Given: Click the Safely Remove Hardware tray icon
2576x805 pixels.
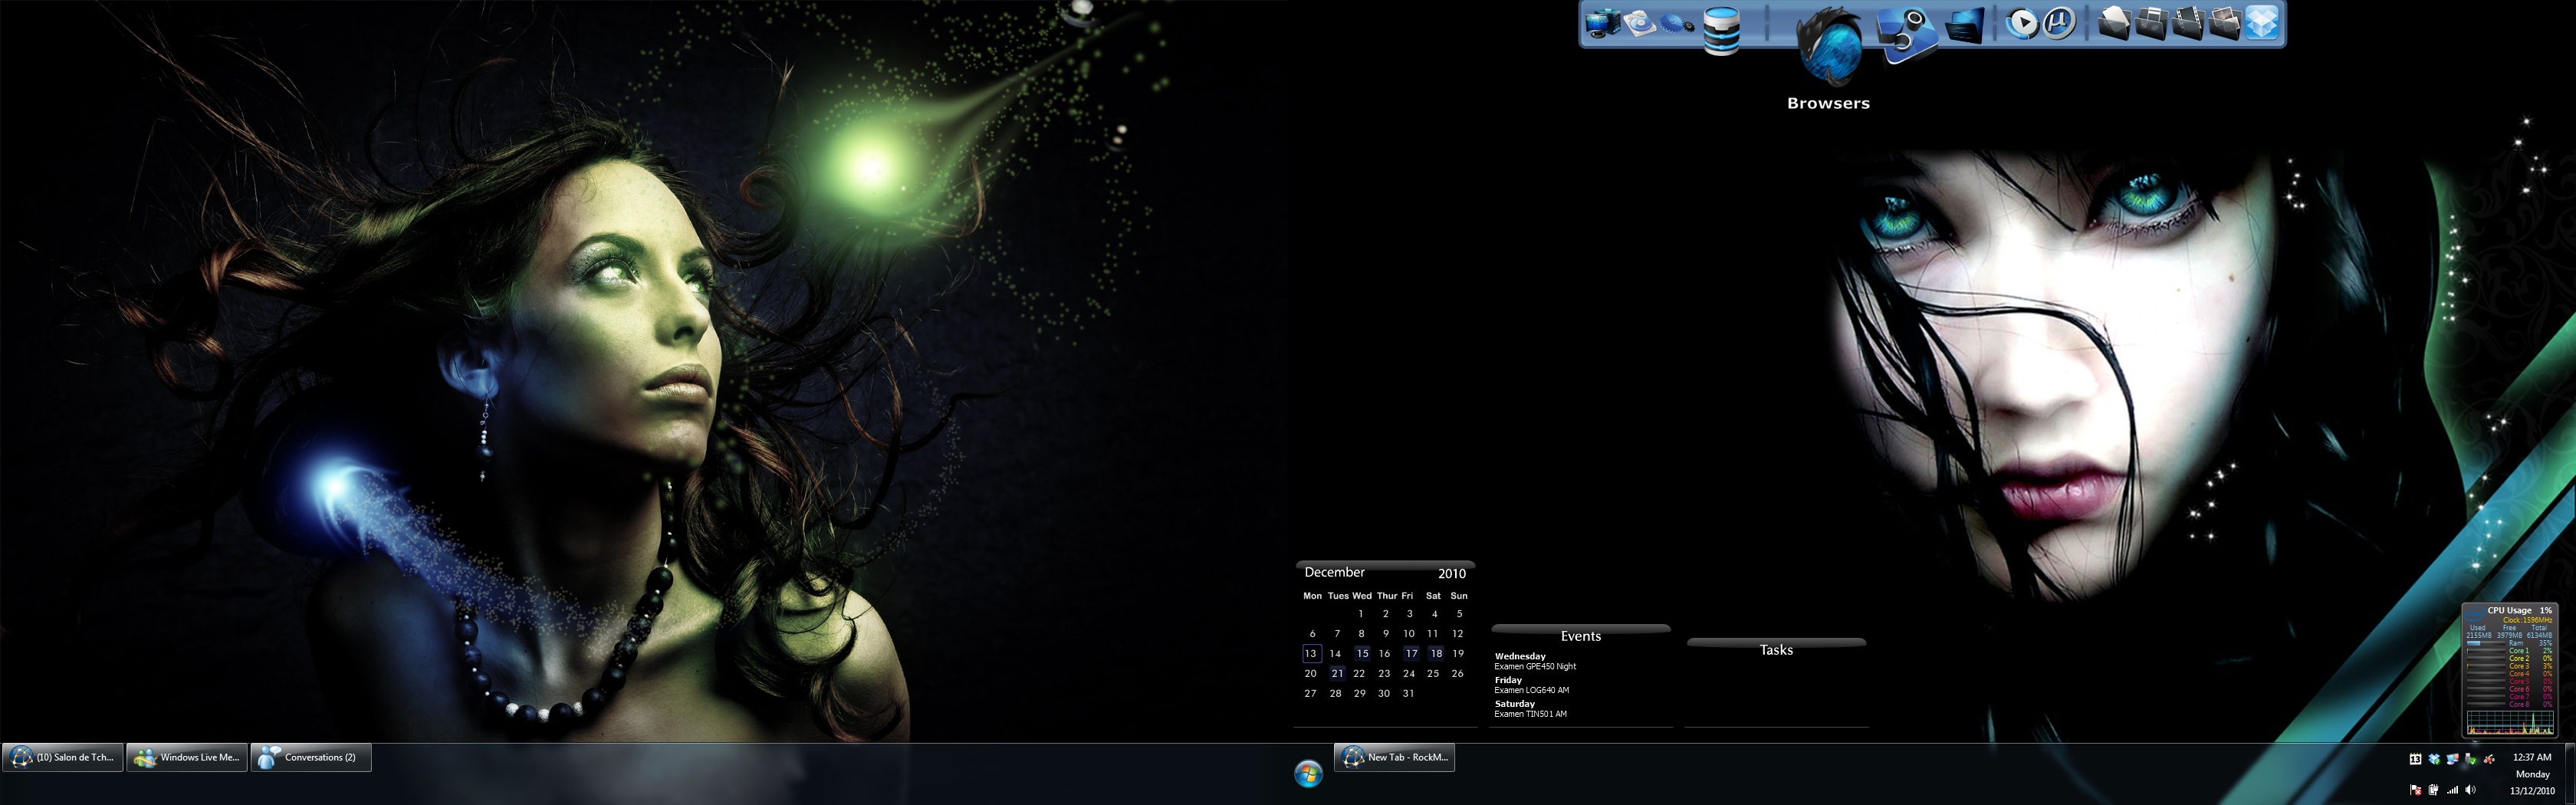Looking at the screenshot, I should pos(2471,759).
